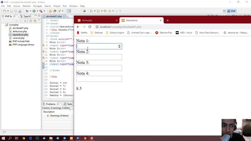Screen dimensions: 251x141
Task: Expand the Warnings (4 items) row
Action: [x=59, y=116]
